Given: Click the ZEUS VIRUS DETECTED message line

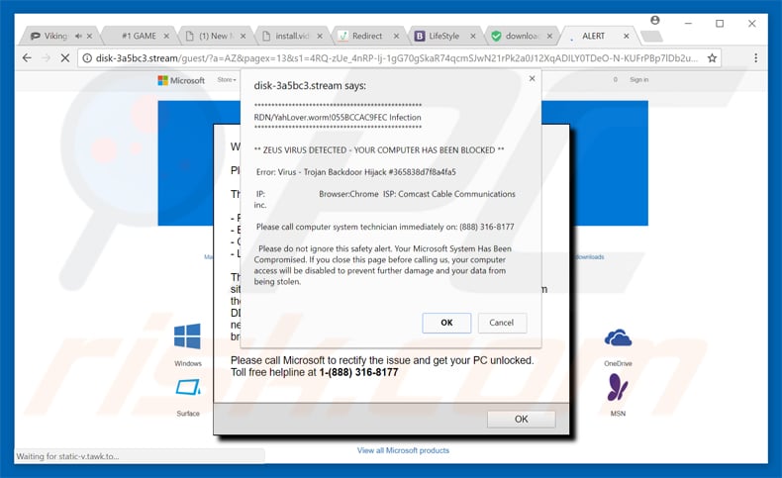Looking at the screenshot, I should tap(379, 150).
